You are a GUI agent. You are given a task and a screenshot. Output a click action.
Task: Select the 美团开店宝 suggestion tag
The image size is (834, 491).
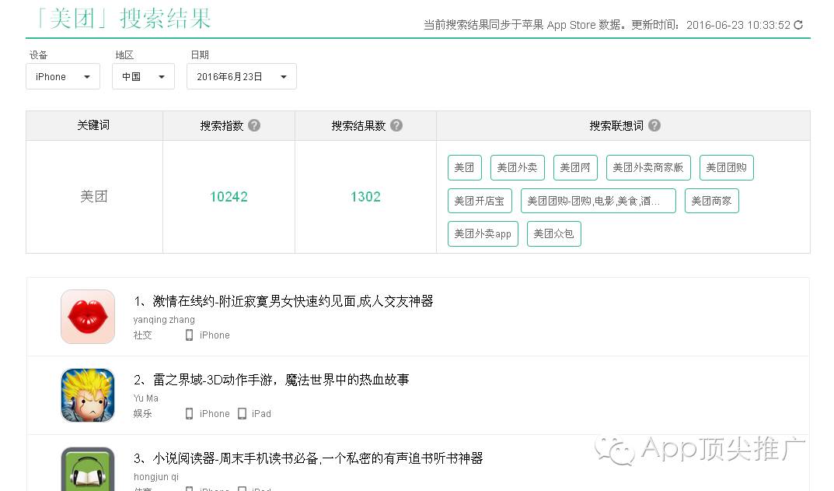(x=480, y=201)
